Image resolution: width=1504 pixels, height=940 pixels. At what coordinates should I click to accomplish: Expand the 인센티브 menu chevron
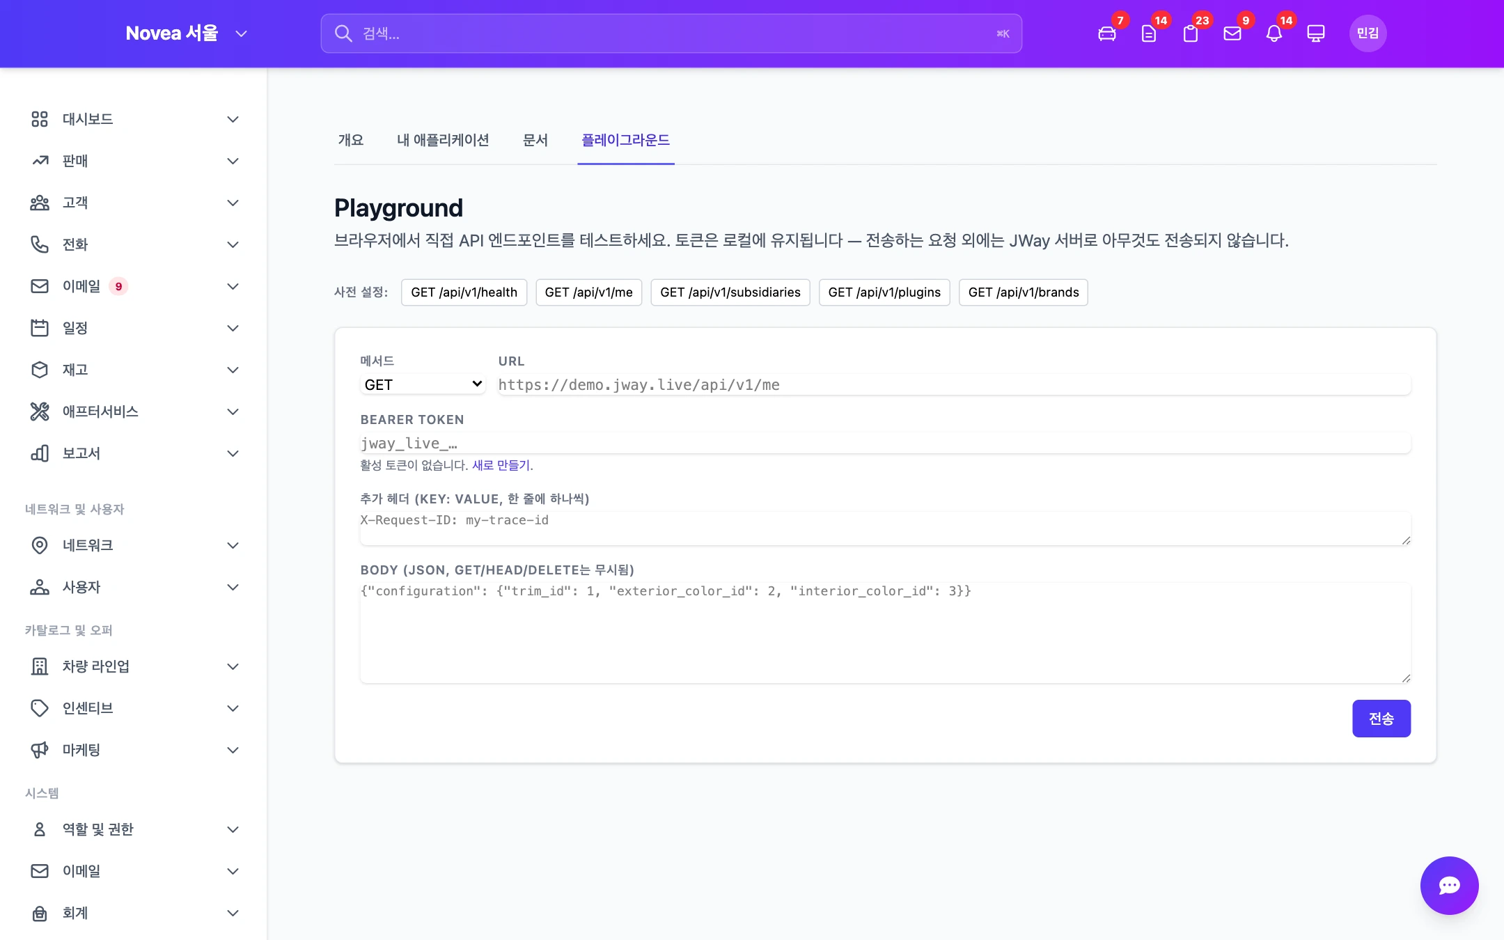(233, 708)
